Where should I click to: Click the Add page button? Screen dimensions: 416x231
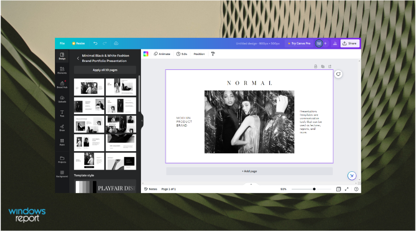pyautogui.click(x=250, y=171)
